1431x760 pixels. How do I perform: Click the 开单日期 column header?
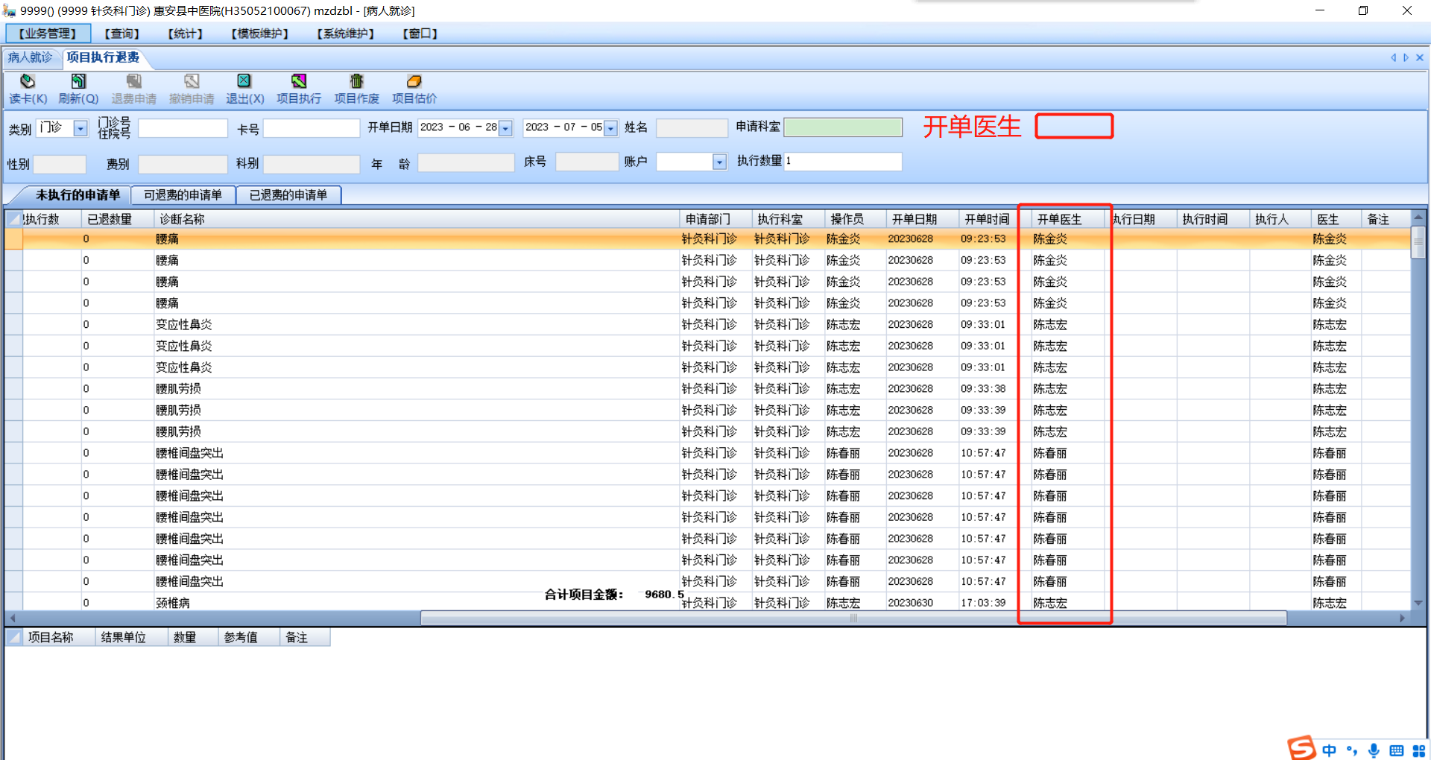click(x=921, y=219)
